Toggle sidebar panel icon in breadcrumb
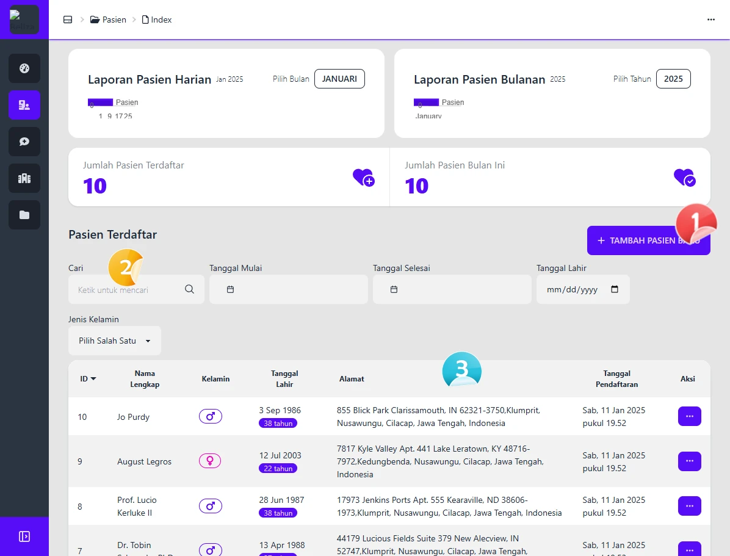 point(68,20)
